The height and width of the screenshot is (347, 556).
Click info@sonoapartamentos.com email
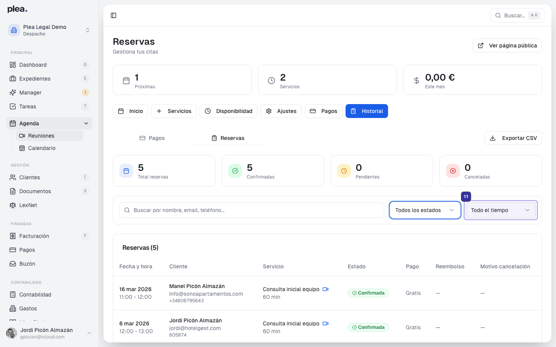[x=206, y=294]
